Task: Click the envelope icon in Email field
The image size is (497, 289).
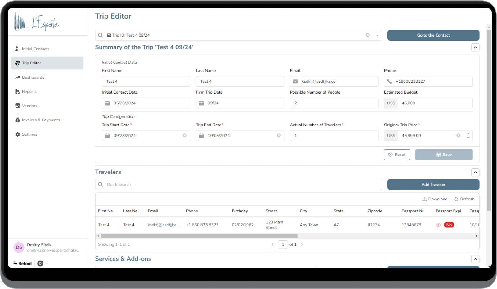Action: pyautogui.click(x=295, y=81)
